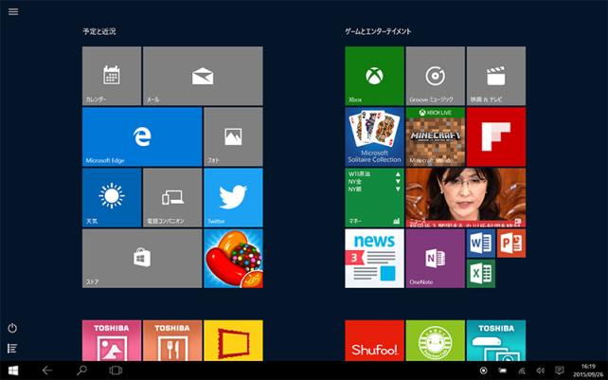Open the green round face app tile

(x=435, y=340)
